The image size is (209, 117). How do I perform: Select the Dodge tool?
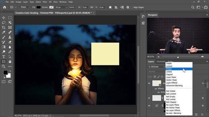pyautogui.click(x=4, y=52)
